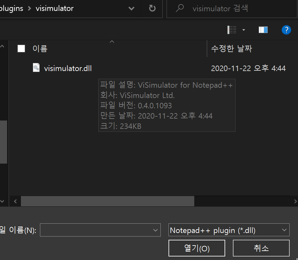Click the visimulator.dll file icon
This screenshot has height=260, width=298.
(36, 67)
